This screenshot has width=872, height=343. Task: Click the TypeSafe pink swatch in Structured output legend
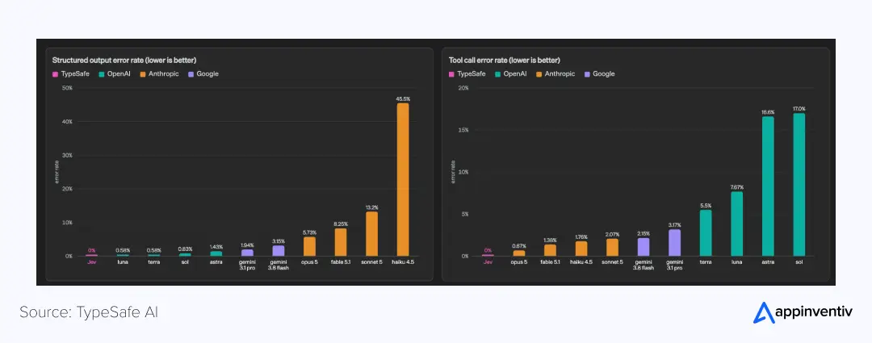click(55, 74)
